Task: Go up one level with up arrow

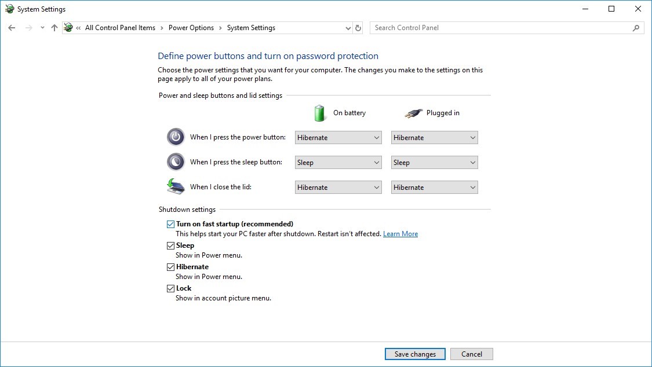Action: click(54, 28)
